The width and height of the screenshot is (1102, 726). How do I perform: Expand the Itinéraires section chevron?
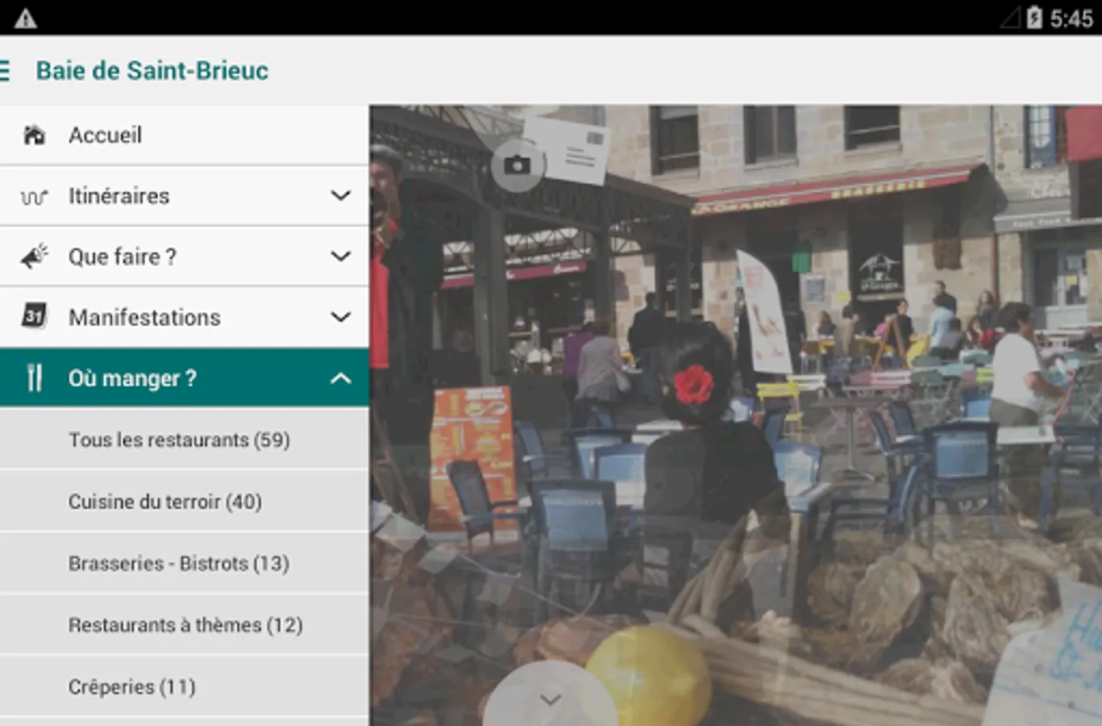341,196
